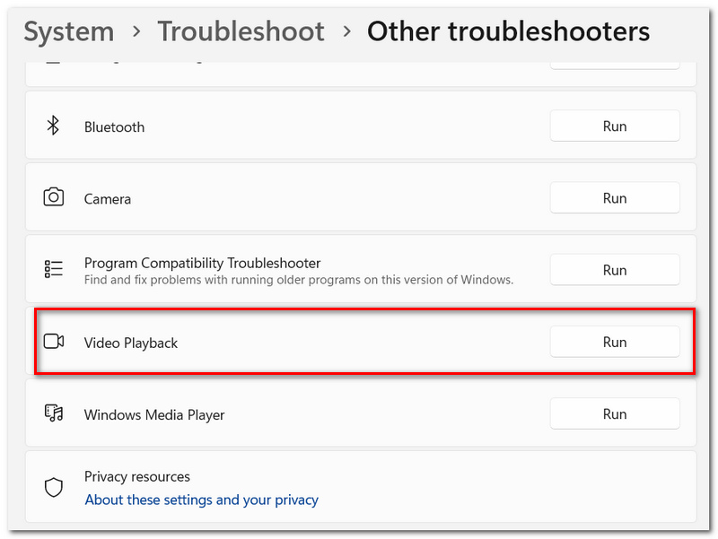Click the Video Playback camcorder icon

click(x=54, y=342)
